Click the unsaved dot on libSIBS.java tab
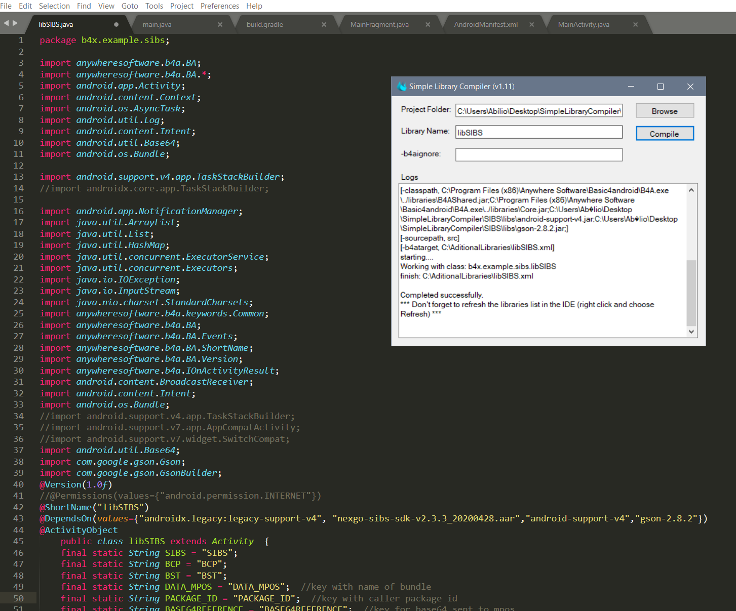Screen dimensions: 736x611 116,24
